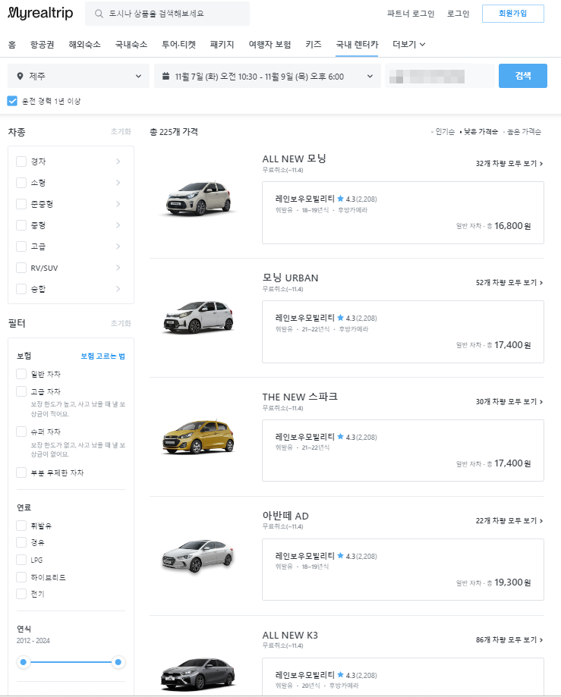View all 52개 모닝 URBAN cars
The height and width of the screenshot is (697, 561).
pos(509,283)
